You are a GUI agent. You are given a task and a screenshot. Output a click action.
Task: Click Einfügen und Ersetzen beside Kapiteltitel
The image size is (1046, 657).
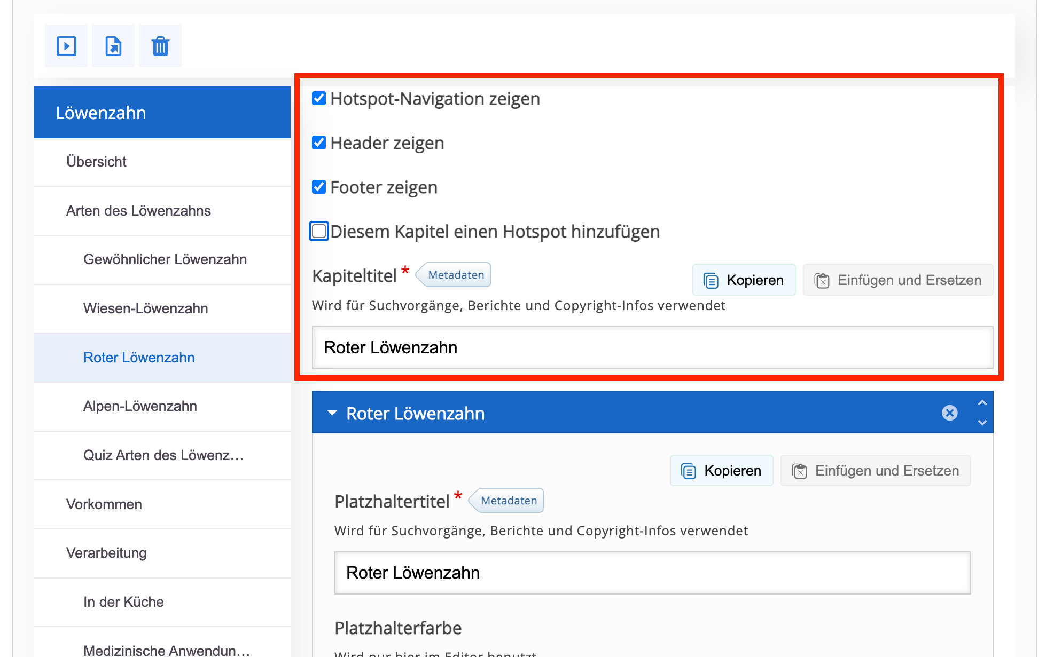pos(898,280)
